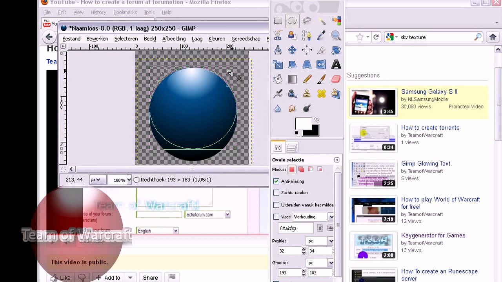Select the Dodge/Burn tool
Viewport: 502px width, 282px height.
click(x=307, y=108)
